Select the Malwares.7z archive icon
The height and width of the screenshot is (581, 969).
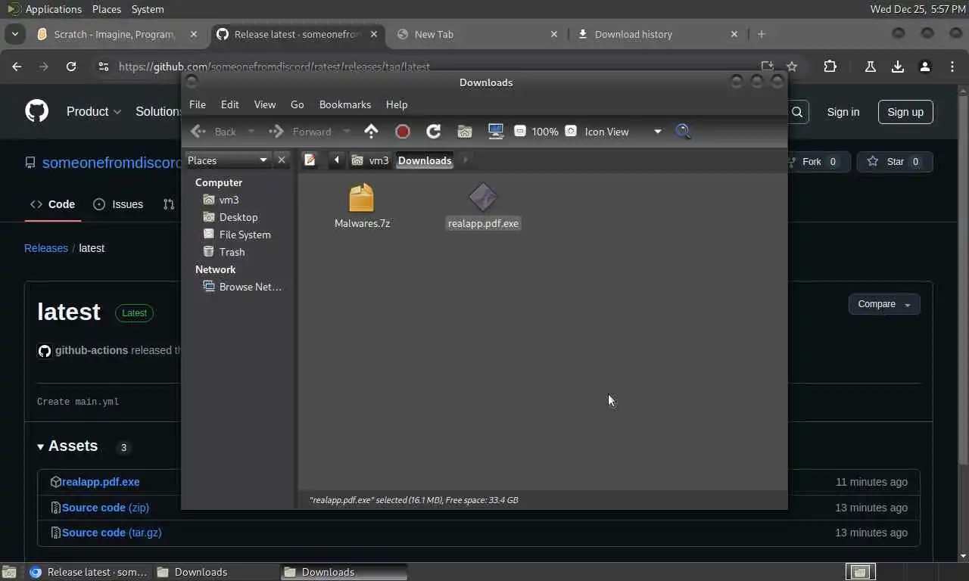click(x=362, y=198)
